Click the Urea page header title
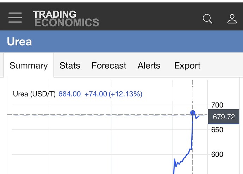 tap(19, 42)
